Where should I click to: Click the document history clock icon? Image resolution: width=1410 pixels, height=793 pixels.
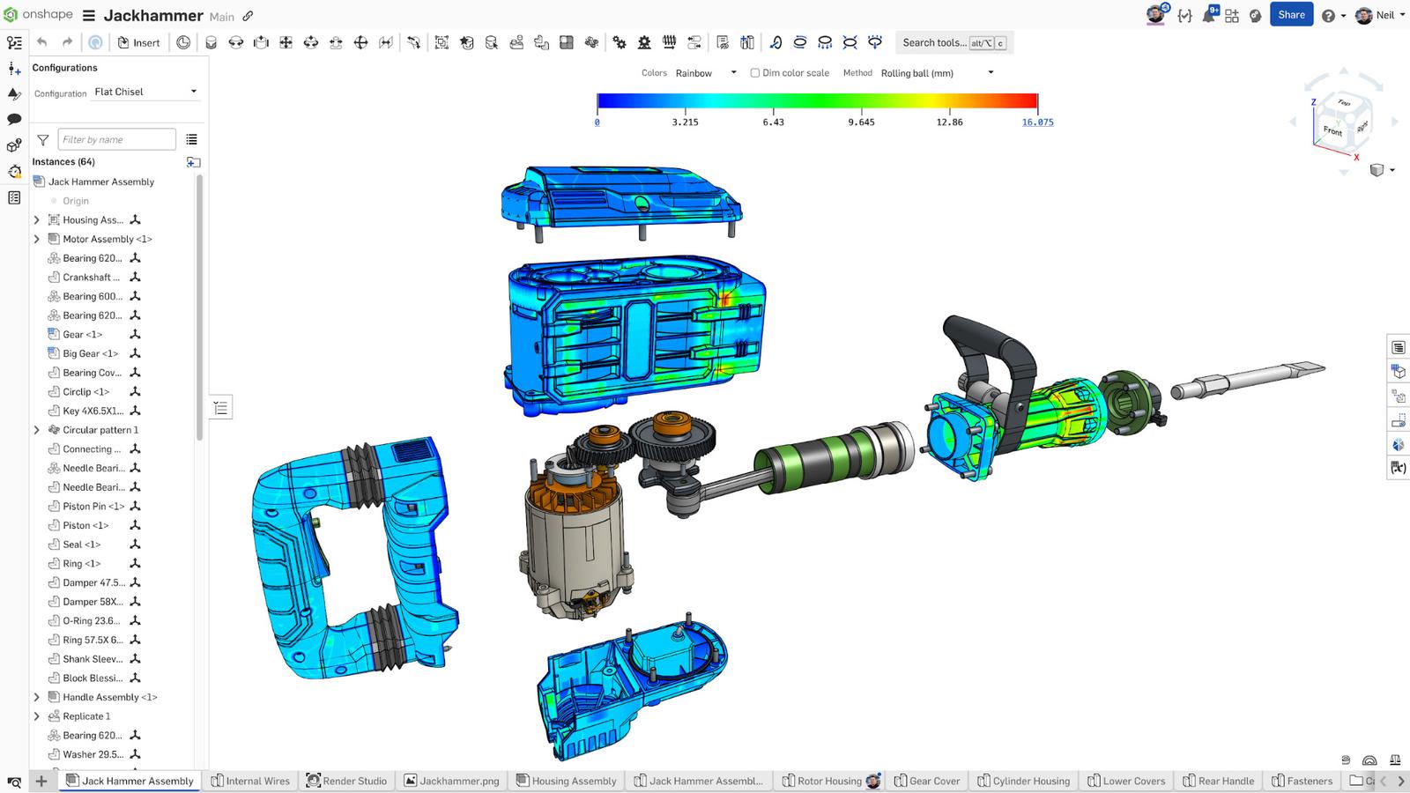(183, 42)
